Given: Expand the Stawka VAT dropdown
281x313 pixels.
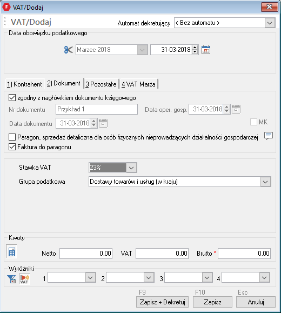Looking at the screenshot, I should [x=131, y=168].
